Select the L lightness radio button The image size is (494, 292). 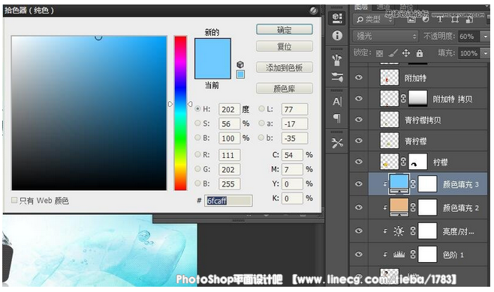click(x=261, y=109)
